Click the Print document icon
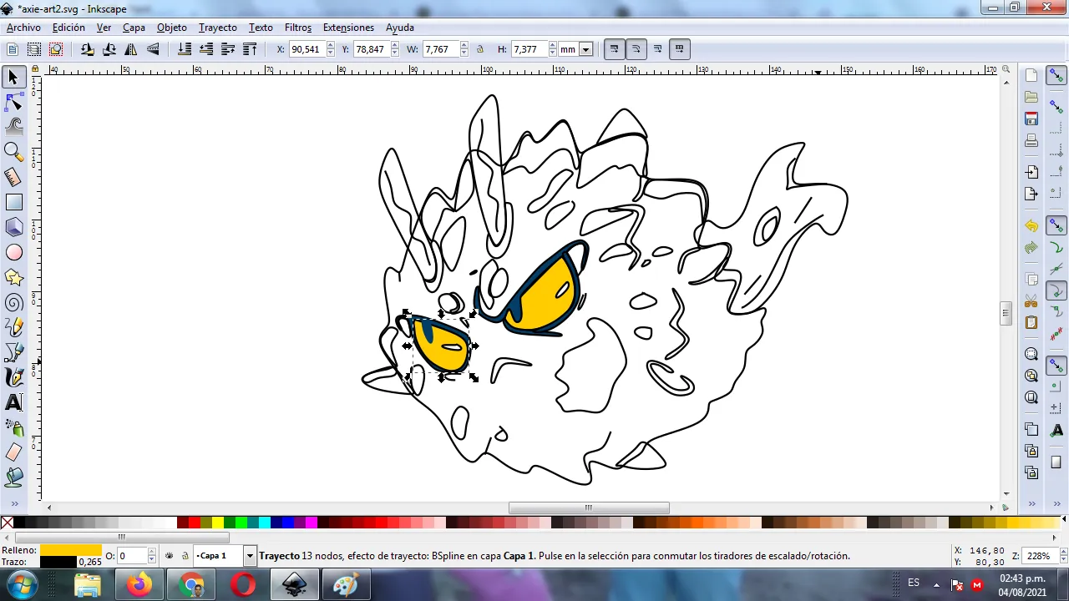This screenshot has height=601, width=1069. 1031,140
